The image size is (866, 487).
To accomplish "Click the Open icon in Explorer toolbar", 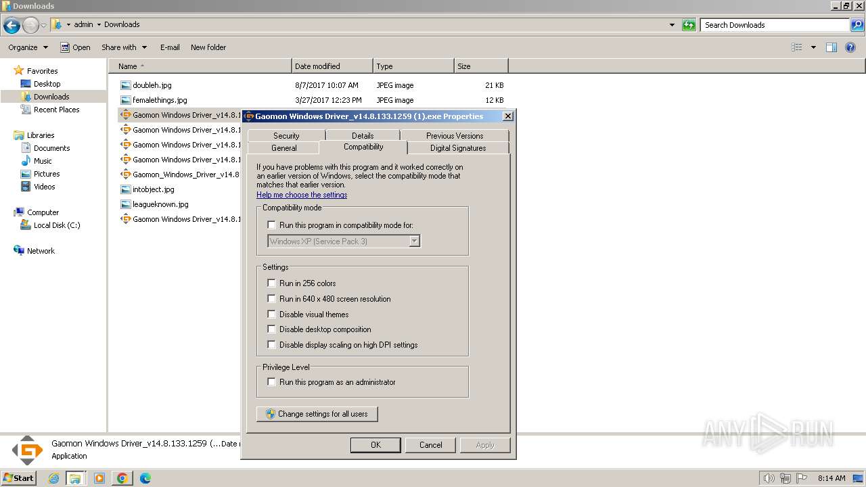I will pos(65,47).
